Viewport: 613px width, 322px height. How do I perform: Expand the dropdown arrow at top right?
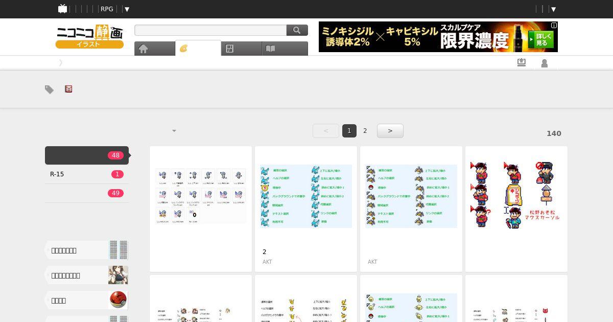point(553,9)
